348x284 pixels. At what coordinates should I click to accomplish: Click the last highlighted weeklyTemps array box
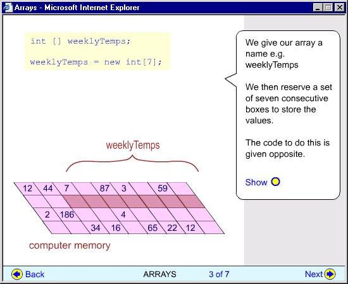tap(191, 202)
